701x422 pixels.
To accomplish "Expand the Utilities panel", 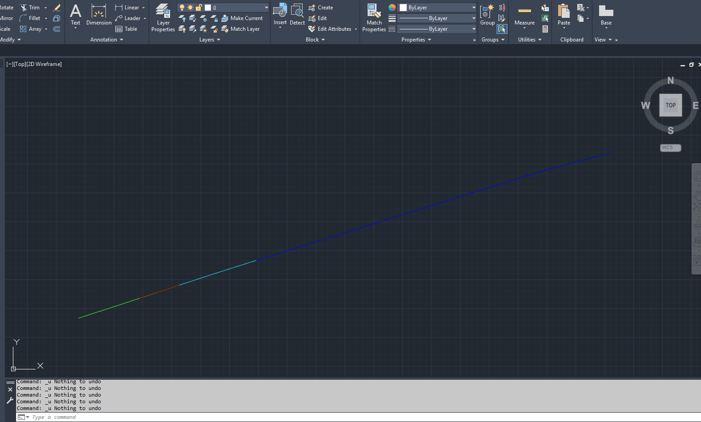I will (x=530, y=40).
